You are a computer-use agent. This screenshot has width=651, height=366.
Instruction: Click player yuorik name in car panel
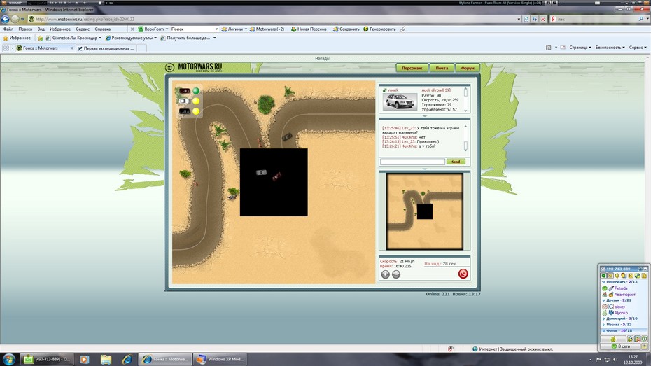click(393, 90)
